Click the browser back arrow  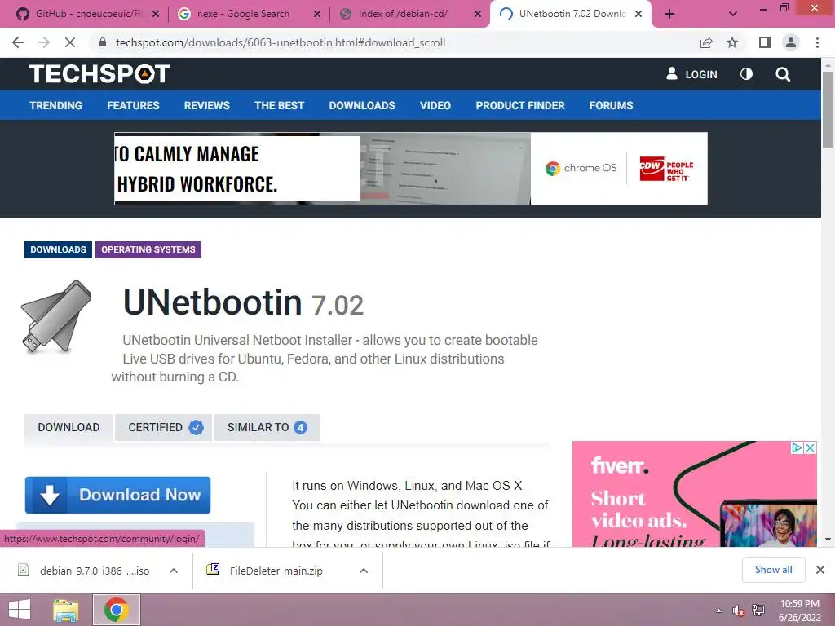click(18, 42)
